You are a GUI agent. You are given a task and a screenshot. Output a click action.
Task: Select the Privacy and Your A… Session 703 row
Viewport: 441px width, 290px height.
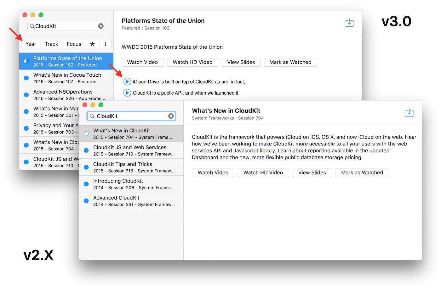[49, 128]
